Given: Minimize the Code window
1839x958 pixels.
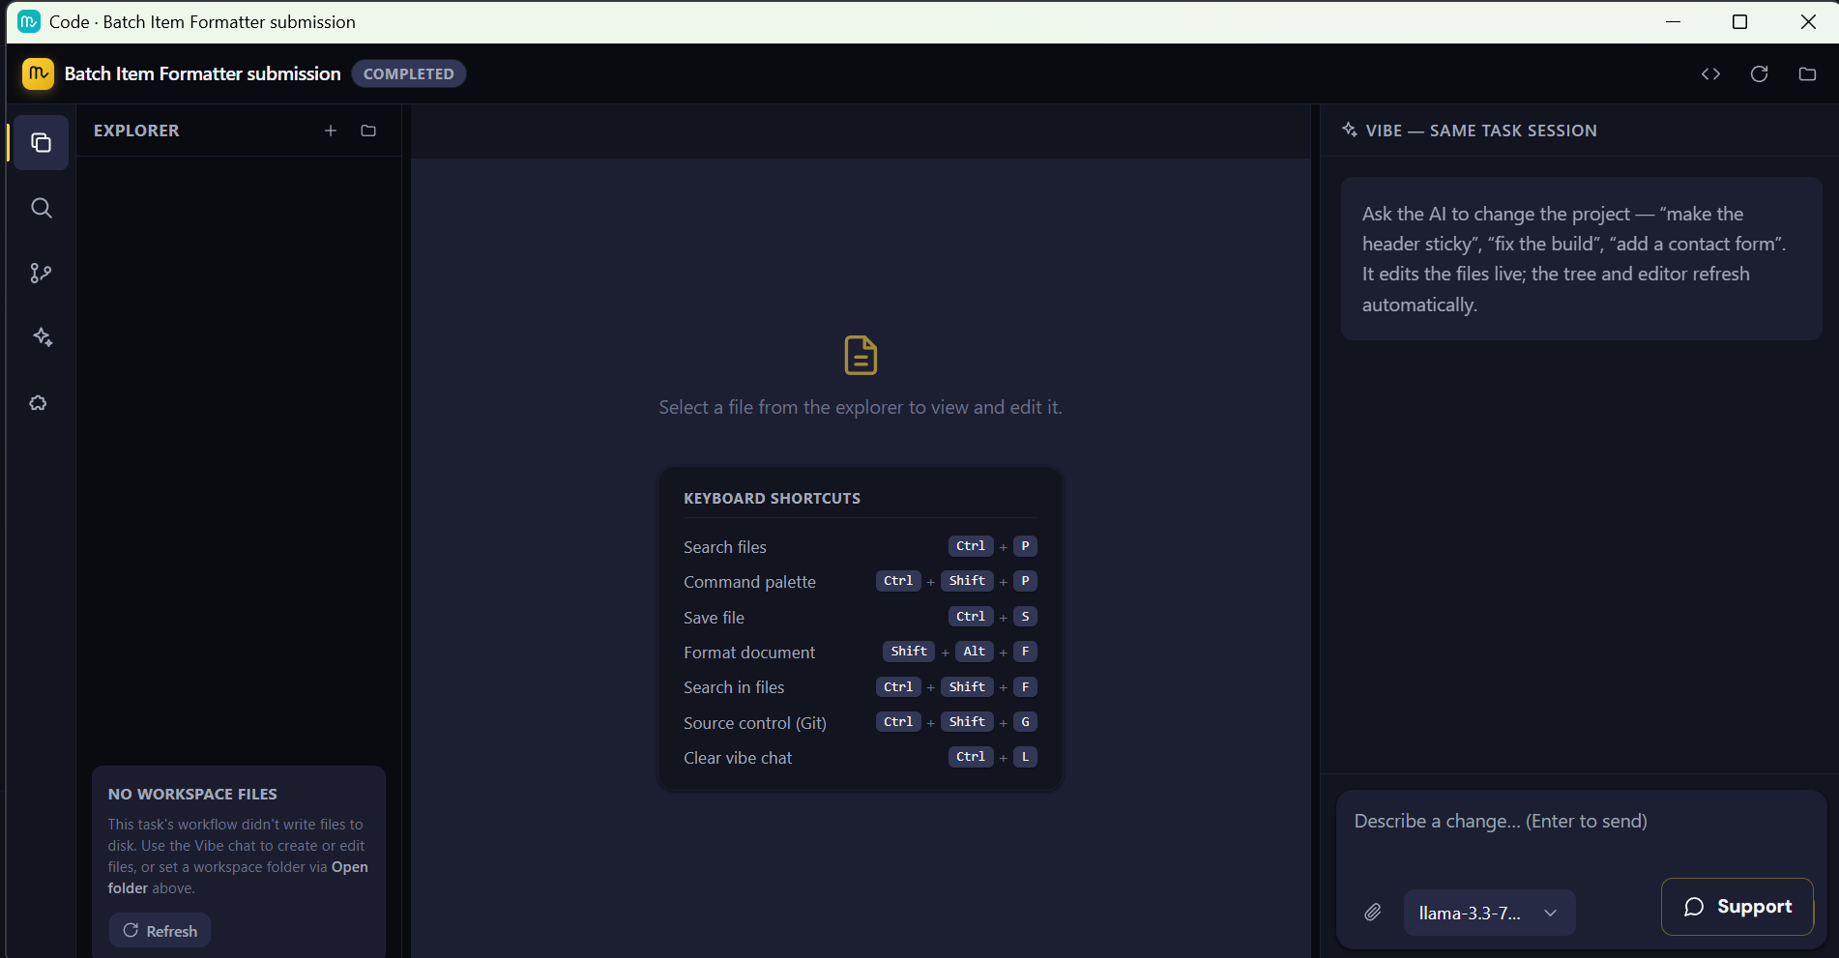Looking at the screenshot, I should (1673, 21).
